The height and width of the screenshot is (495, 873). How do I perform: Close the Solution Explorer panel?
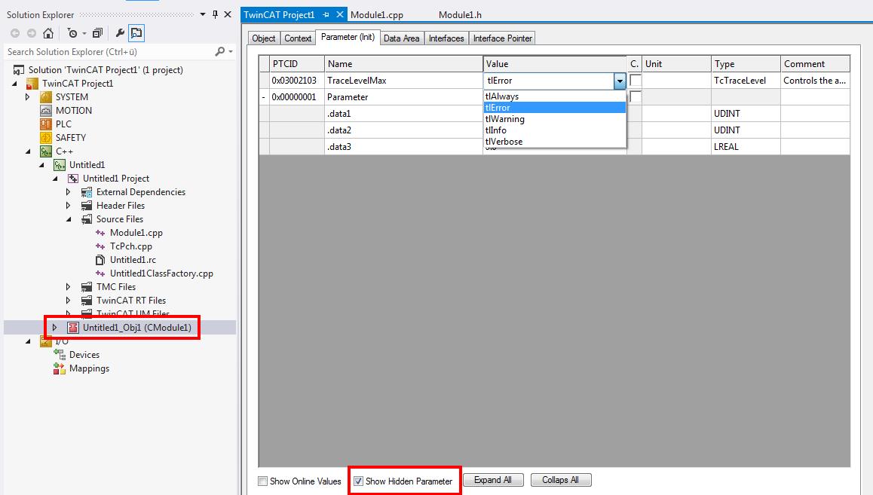click(x=228, y=14)
